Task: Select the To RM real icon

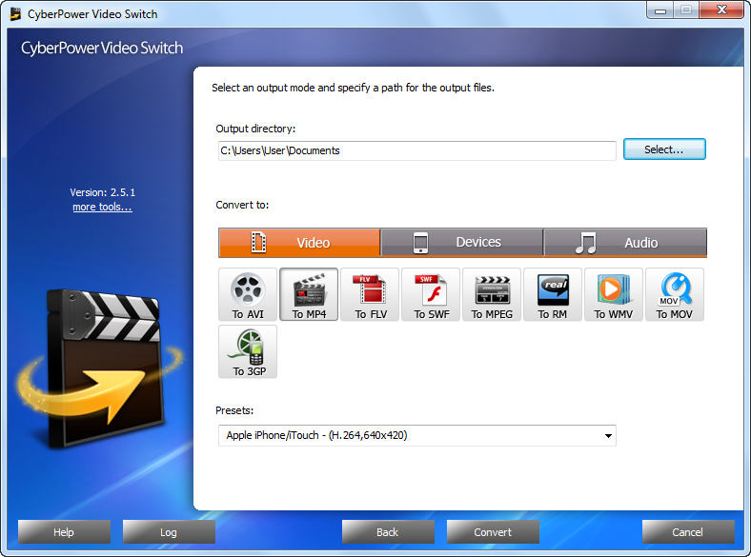Action: [x=553, y=294]
